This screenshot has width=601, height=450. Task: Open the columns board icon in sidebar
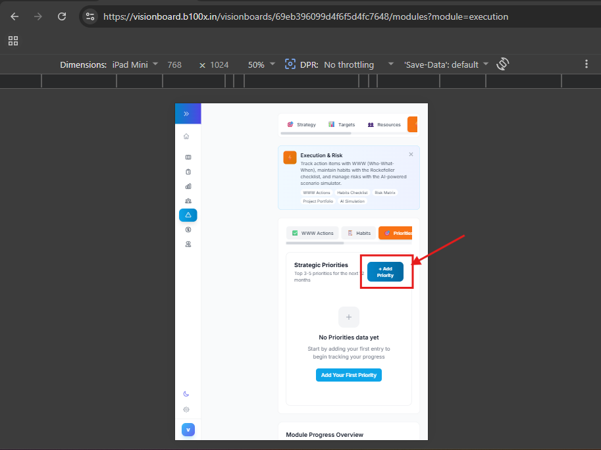188,157
